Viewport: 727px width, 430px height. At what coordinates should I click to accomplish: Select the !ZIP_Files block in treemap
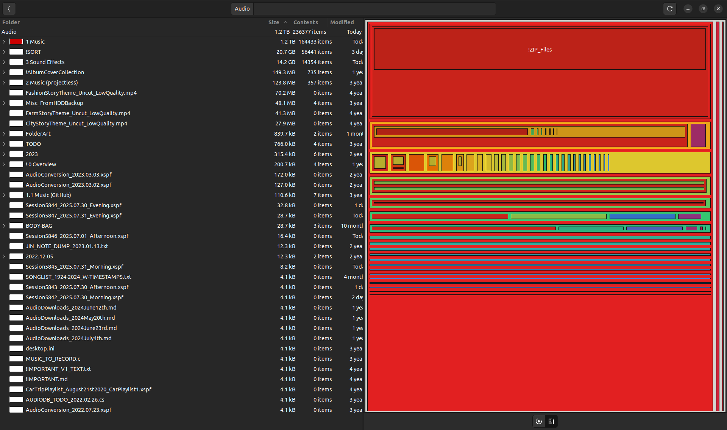coord(540,50)
